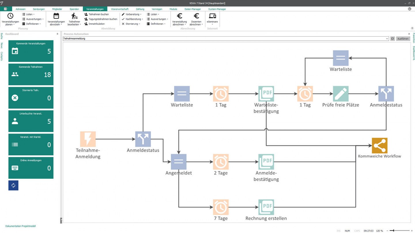
Task: Select the Kommweiche Workflow share node
Action: 380,145
